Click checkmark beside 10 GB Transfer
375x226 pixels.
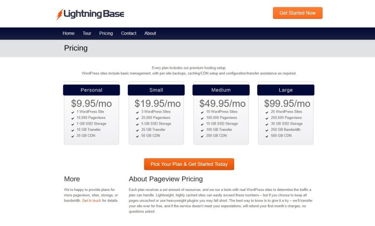pyautogui.click(x=73, y=130)
